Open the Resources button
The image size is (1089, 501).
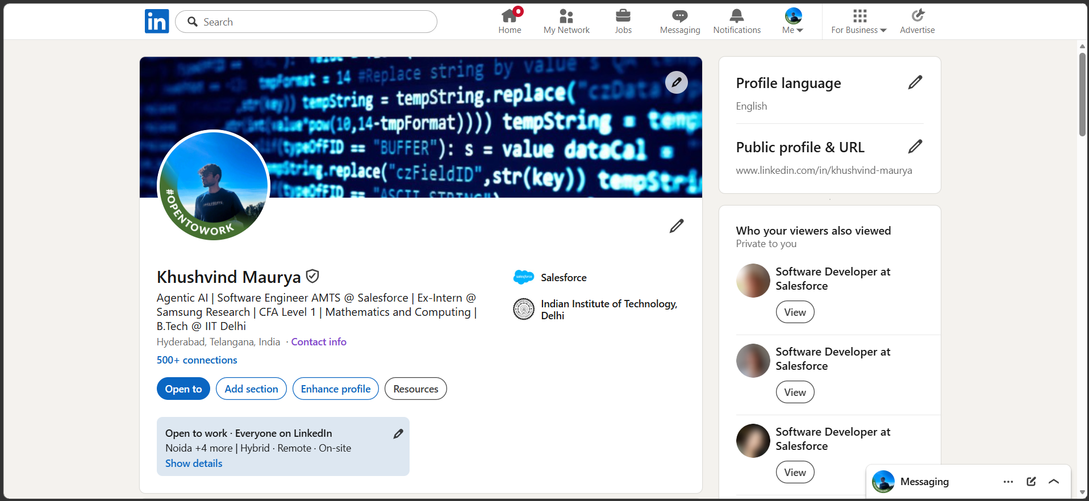pyautogui.click(x=416, y=389)
